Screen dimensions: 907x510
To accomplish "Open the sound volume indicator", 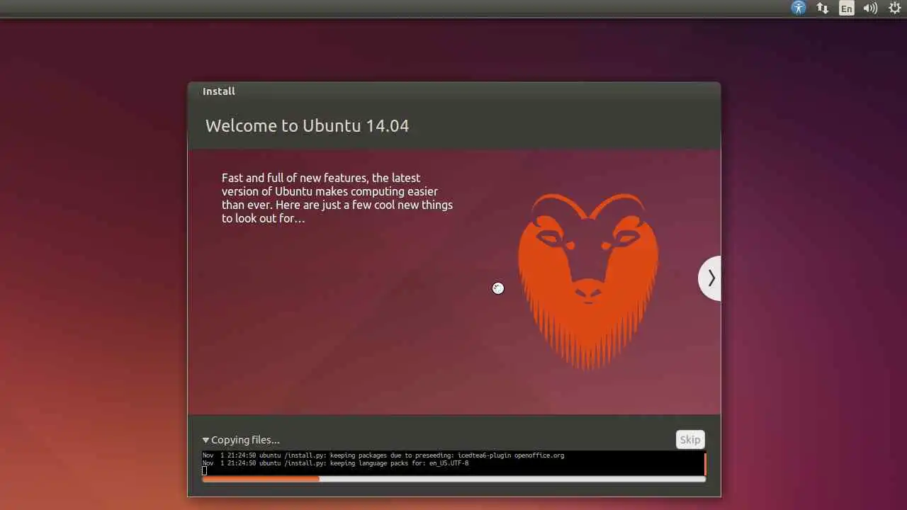I will click(870, 8).
